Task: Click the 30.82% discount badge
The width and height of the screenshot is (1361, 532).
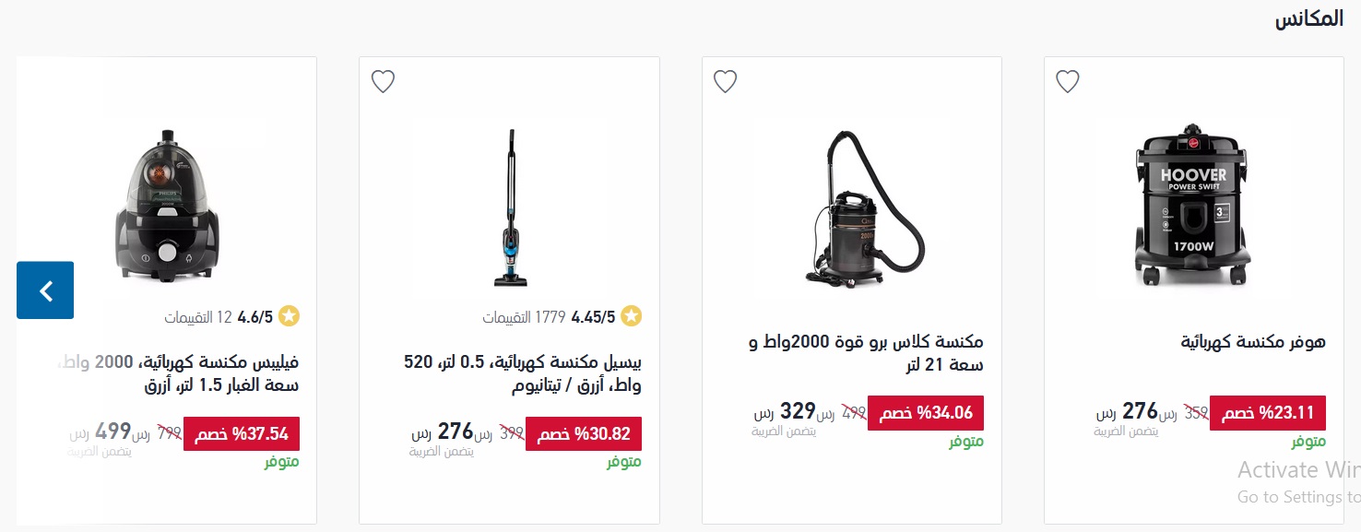Action: tap(584, 434)
